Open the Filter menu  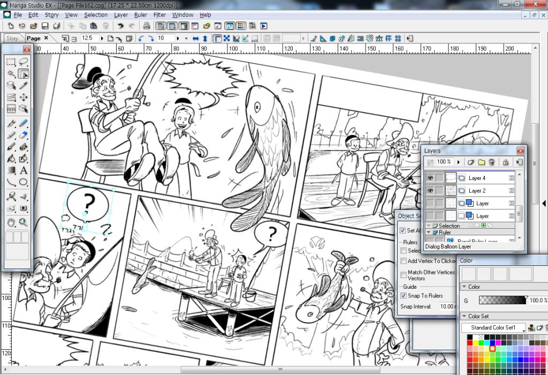(x=159, y=15)
